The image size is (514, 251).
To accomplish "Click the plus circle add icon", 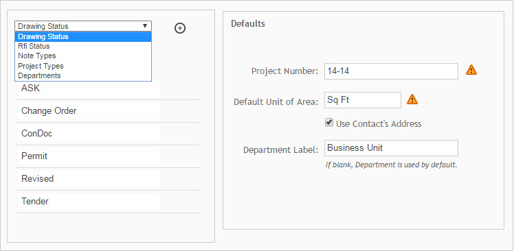I will [x=179, y=28].
